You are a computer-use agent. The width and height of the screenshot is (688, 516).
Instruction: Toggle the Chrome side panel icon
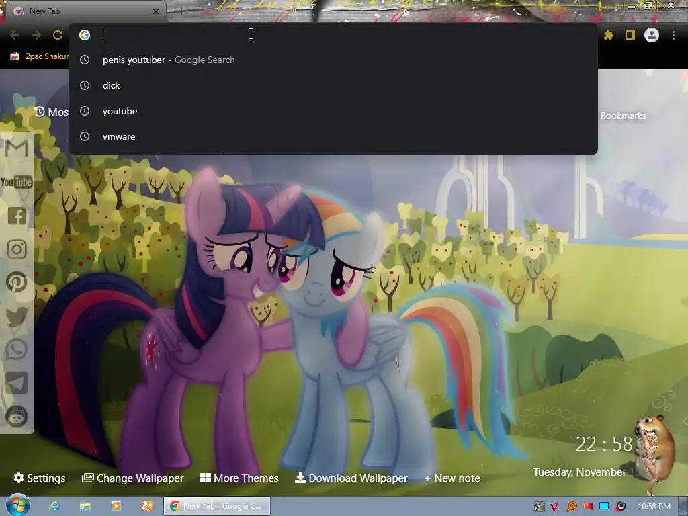630,35
